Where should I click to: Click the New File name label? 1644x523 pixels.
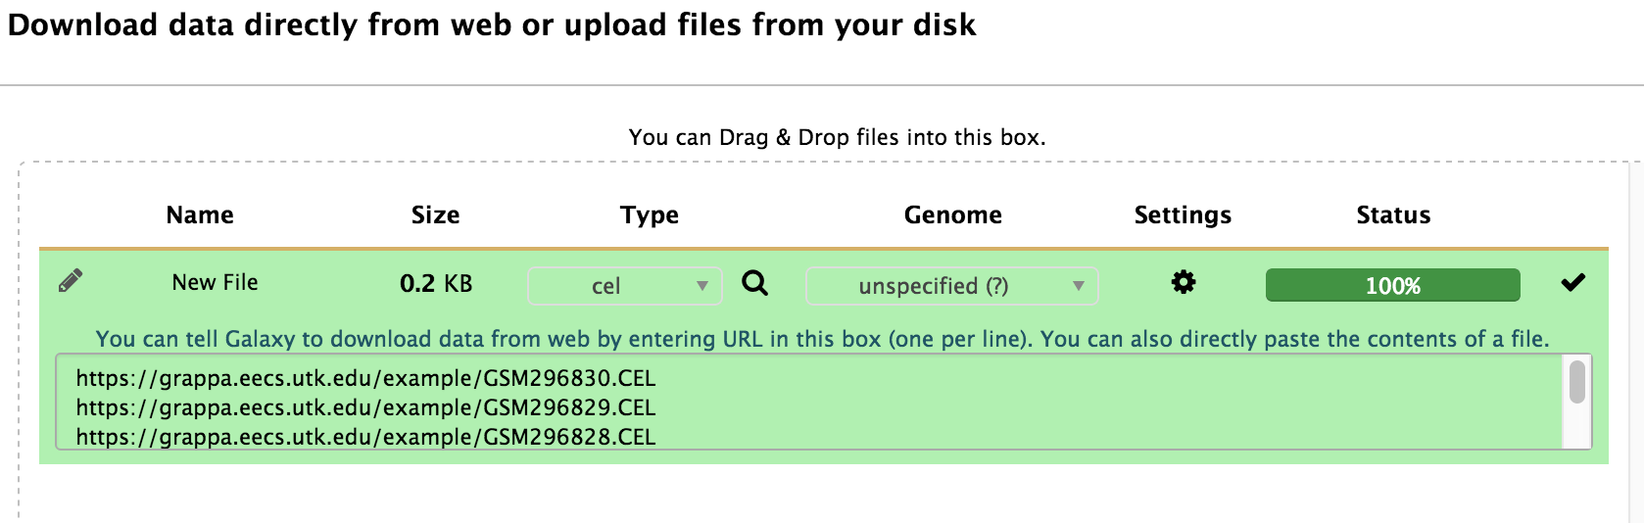pos(215,282)
